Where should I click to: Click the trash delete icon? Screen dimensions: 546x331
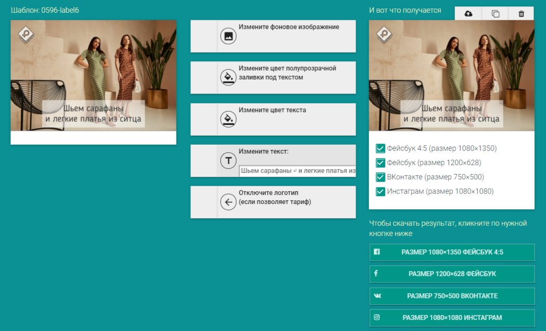point(521,13)
